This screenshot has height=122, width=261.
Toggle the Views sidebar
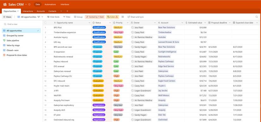tap(7, 17)
